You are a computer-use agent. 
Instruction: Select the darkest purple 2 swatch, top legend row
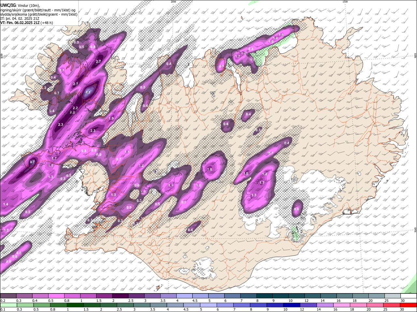tap(120, 296)
